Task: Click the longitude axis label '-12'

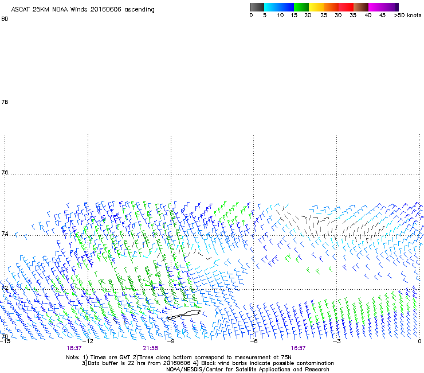Action: [x=88, y=341]
